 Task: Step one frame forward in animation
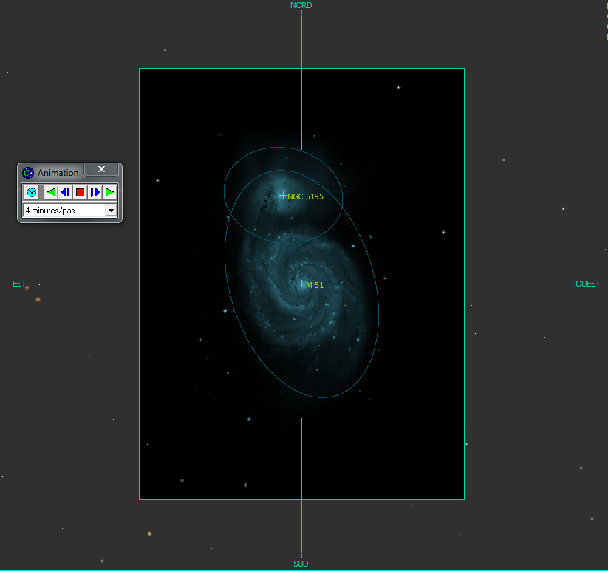coord(95,193)
